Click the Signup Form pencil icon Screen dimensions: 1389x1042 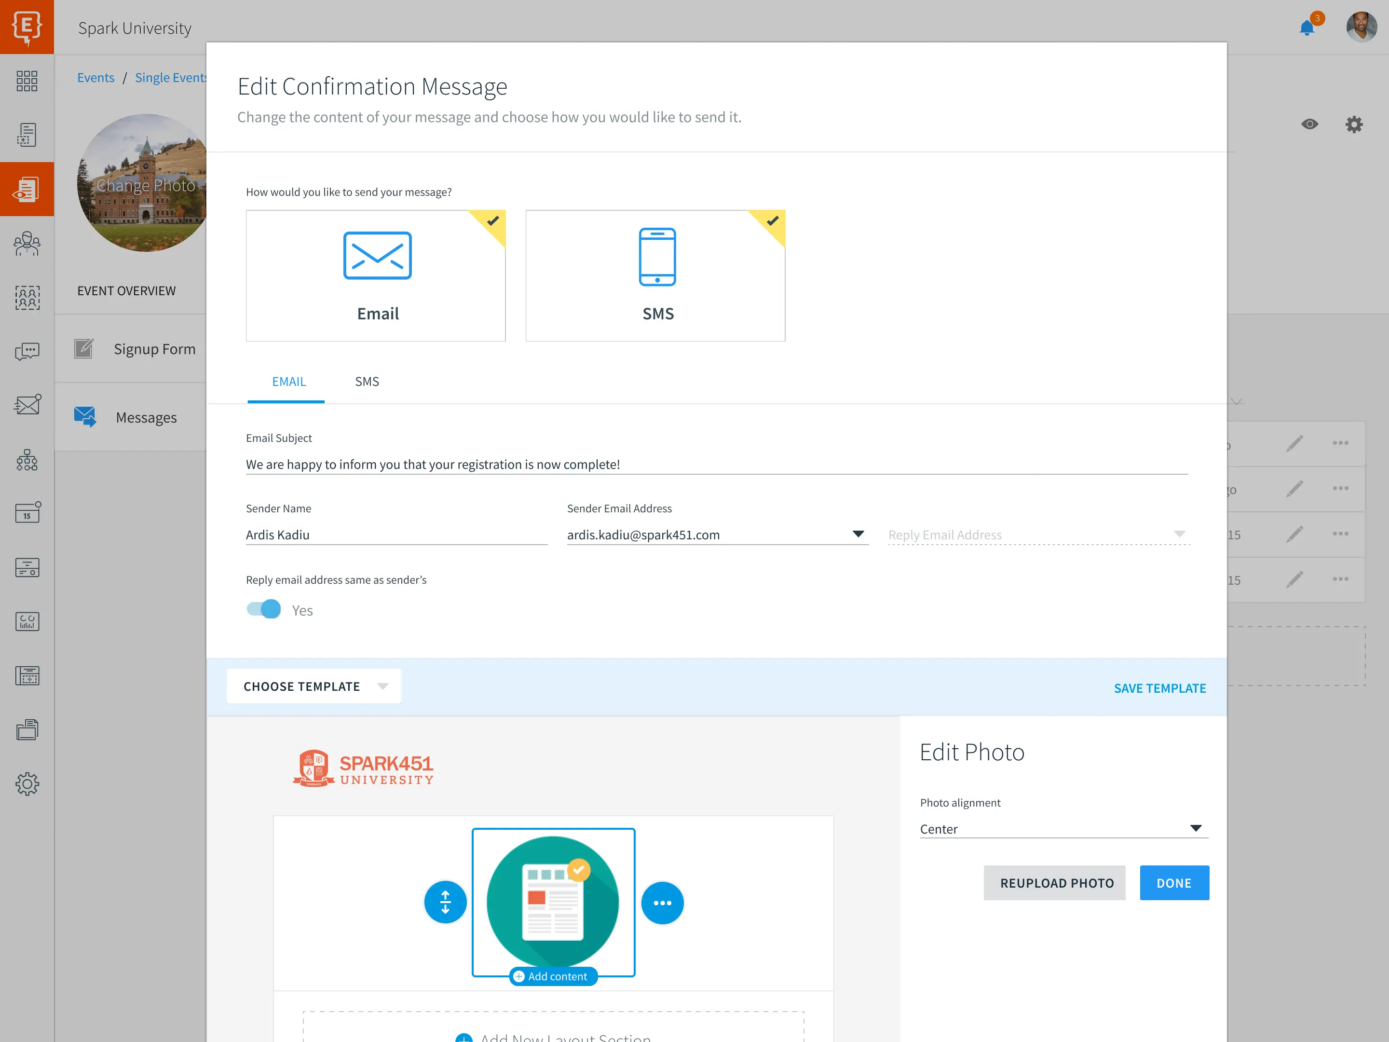coord(83,349)
